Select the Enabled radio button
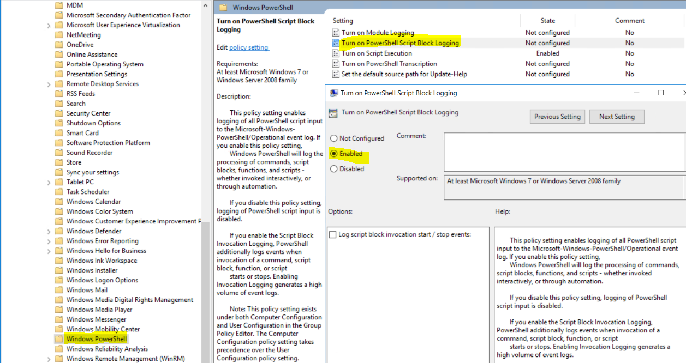Screen dimensions: 686x363 tap(333, 154)
